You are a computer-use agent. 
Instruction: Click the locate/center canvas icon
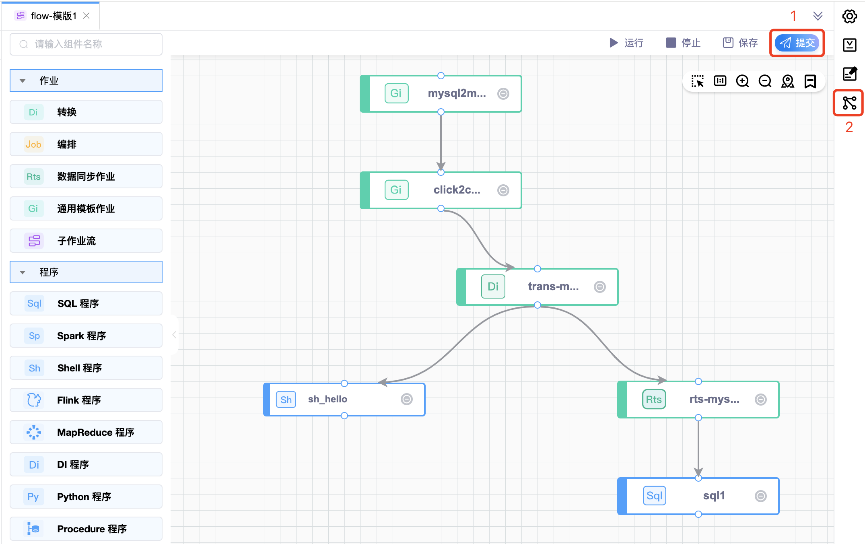(787, 81)
